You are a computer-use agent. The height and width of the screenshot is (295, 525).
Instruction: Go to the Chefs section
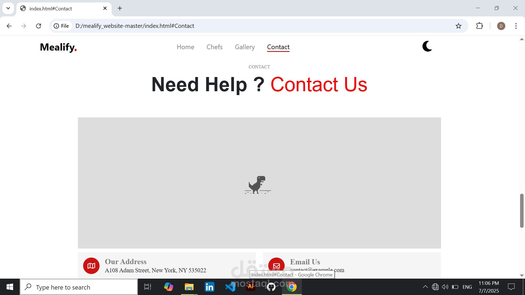click(x=214, y=47)
